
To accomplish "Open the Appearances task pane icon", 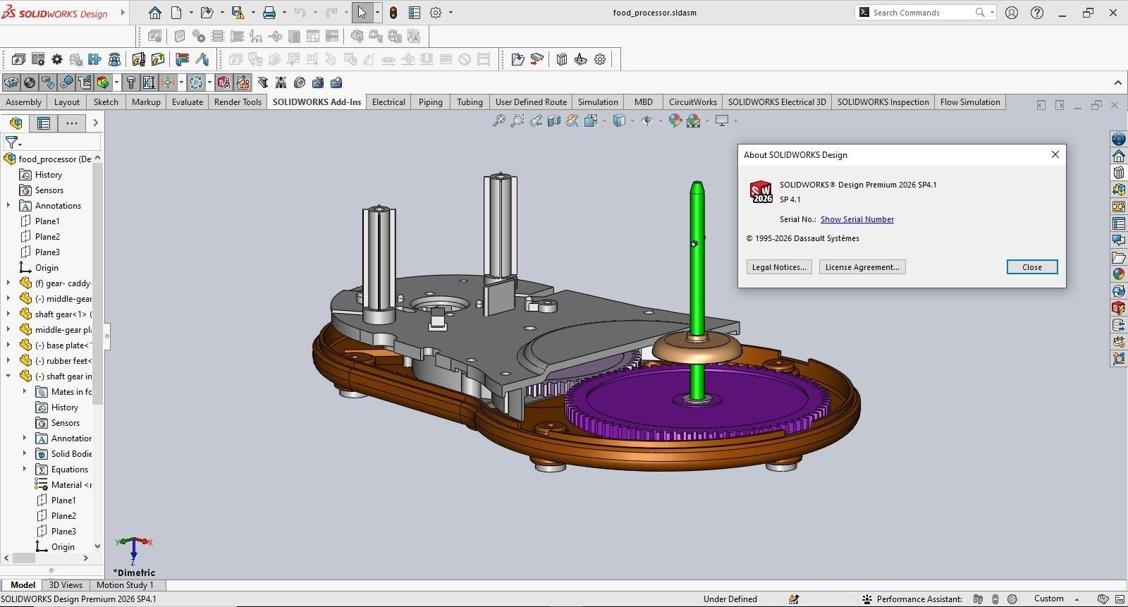I will coord(1119,274).
